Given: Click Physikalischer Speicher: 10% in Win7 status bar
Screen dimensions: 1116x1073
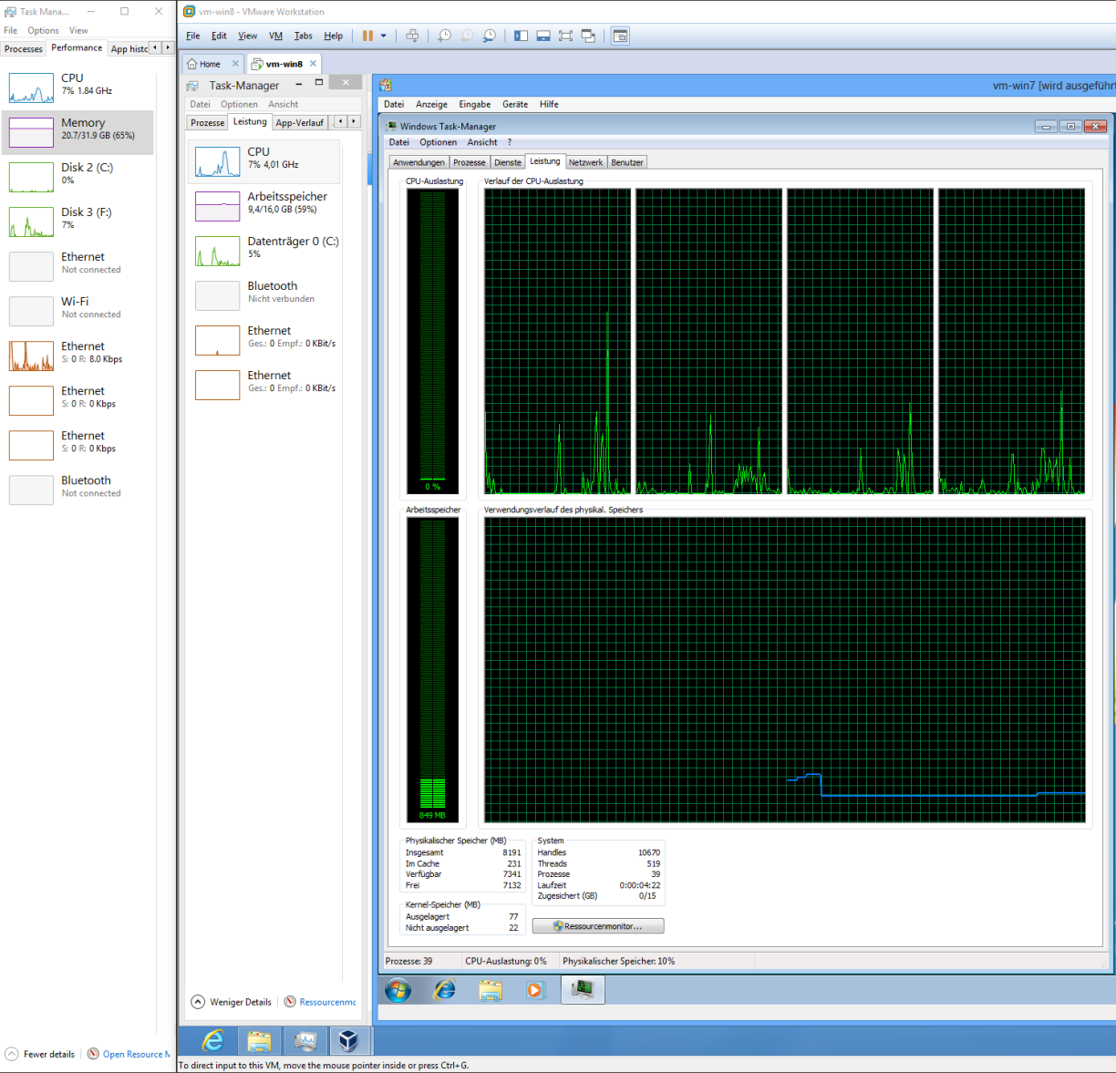Looking at the screenshot, I should click(619, 961).
